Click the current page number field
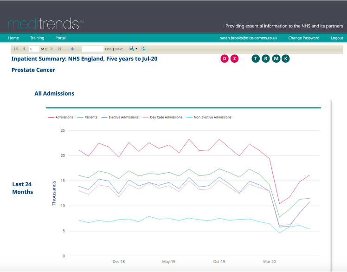This screenshot has width=347, height=272. (x=34, y=49)
